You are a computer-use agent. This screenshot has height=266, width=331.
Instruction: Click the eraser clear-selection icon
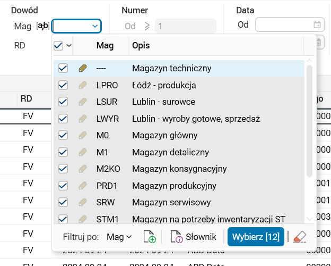coord(300,237)
